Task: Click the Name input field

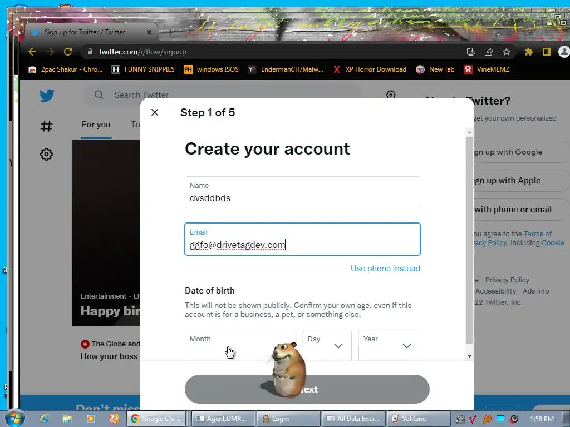Action: click(302, 192)
